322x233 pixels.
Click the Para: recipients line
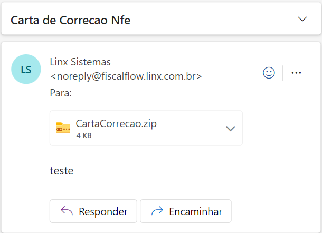click(x=61, y=93)
